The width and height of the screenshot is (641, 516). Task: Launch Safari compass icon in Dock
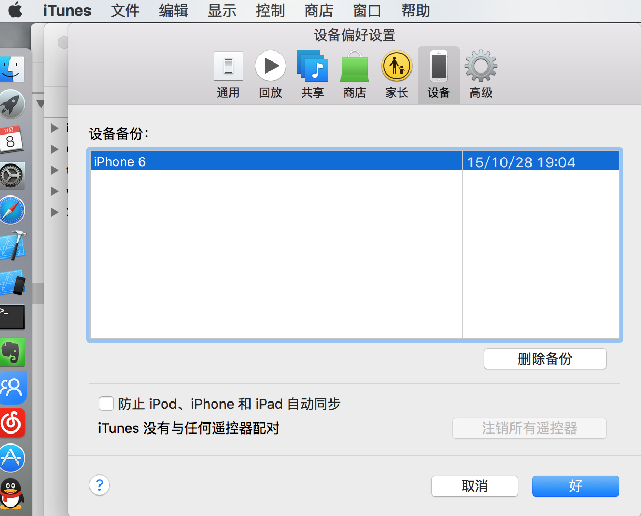[x=13, y=210]
